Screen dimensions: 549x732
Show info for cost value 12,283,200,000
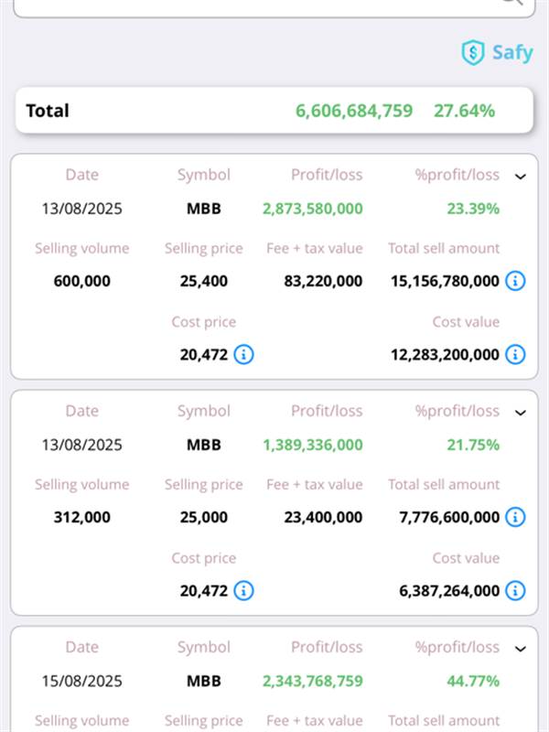515,354
